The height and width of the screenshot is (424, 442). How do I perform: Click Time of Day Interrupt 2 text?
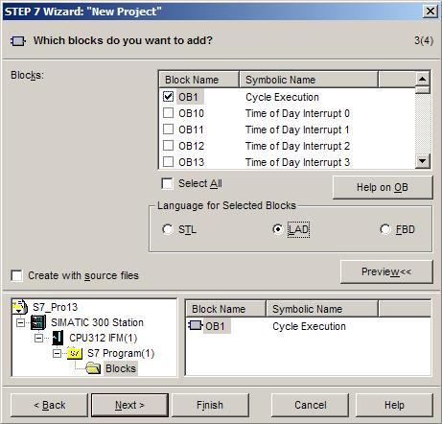tap(297, 146)
